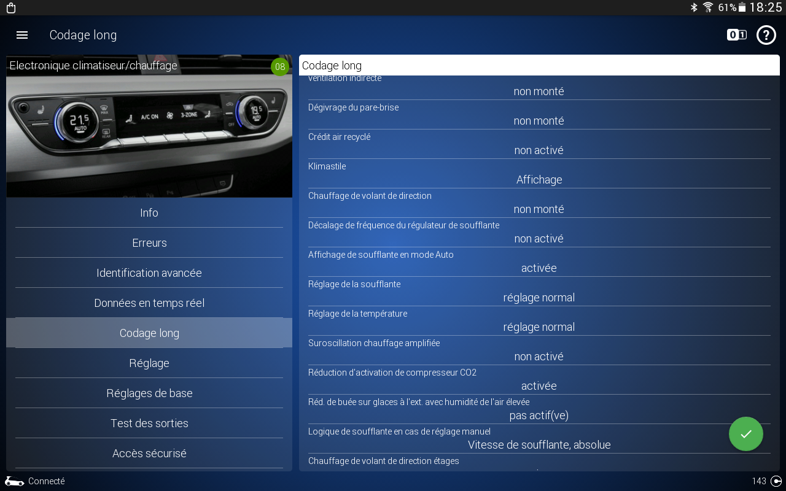786x491 pixels.
Task: Open the help question mark icon
Action: (x=766, y=35)
